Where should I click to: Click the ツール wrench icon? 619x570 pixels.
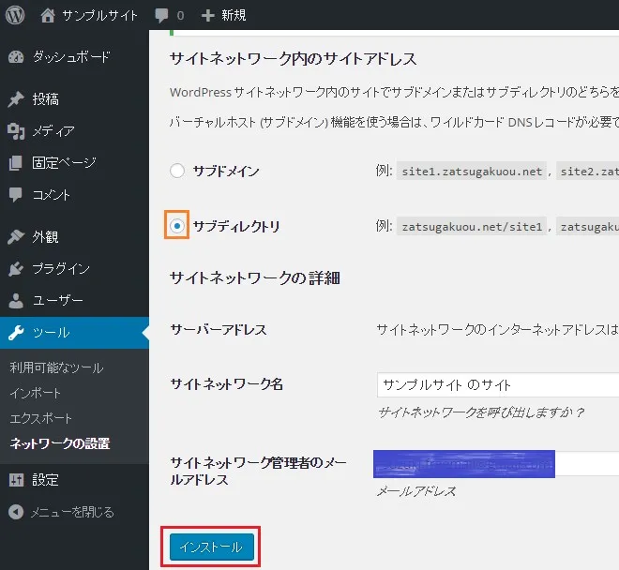16,333
